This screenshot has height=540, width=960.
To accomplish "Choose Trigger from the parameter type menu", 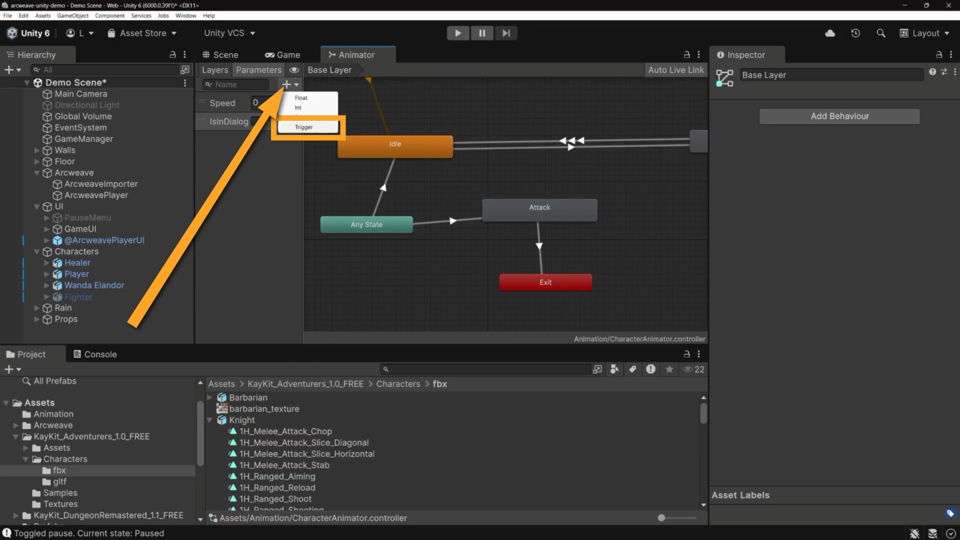I will pos(308,127).
